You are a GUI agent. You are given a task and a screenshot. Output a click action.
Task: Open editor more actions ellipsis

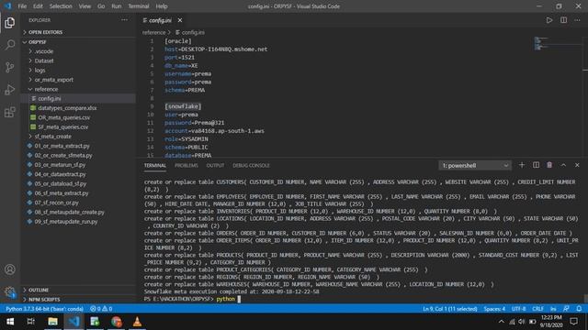pos(577,20)
